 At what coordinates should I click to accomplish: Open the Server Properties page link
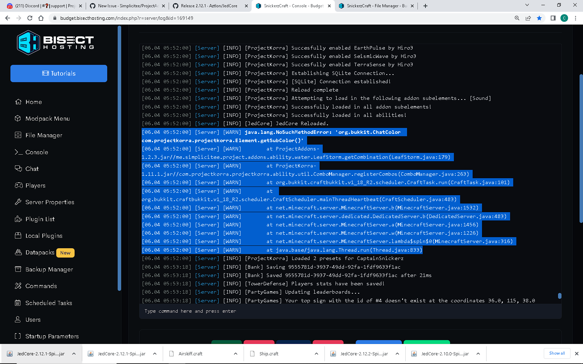point(50,202)
